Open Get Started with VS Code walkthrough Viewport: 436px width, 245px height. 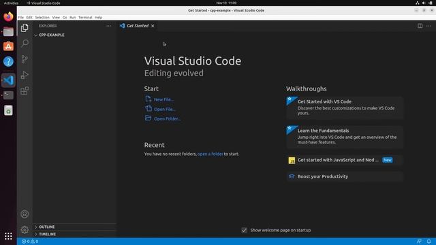[x=345, y=108]
